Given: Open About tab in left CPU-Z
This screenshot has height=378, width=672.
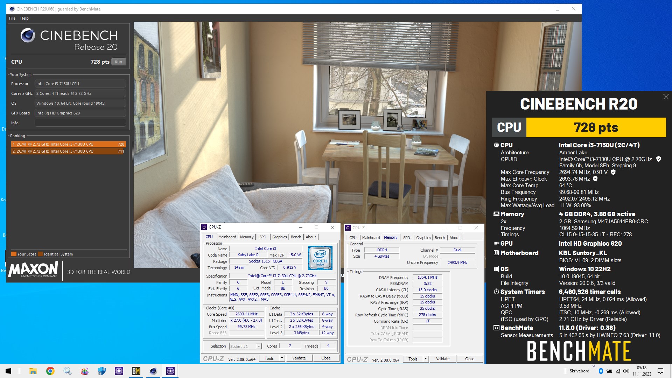Looking at the screenshot, I should pos(311,237).
